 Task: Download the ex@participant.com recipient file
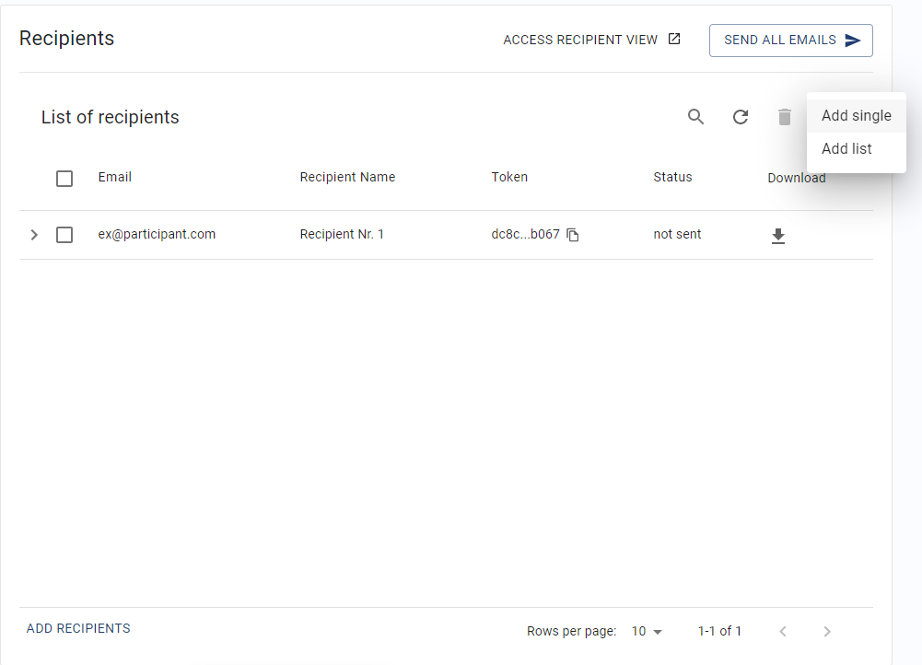coord(778,235)
